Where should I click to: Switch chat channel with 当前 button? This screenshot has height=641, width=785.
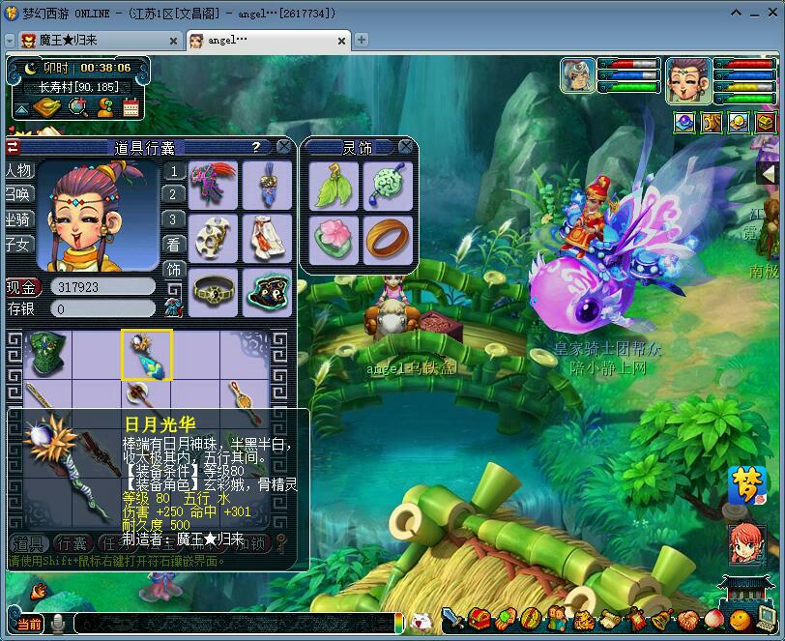pos(29,624)
